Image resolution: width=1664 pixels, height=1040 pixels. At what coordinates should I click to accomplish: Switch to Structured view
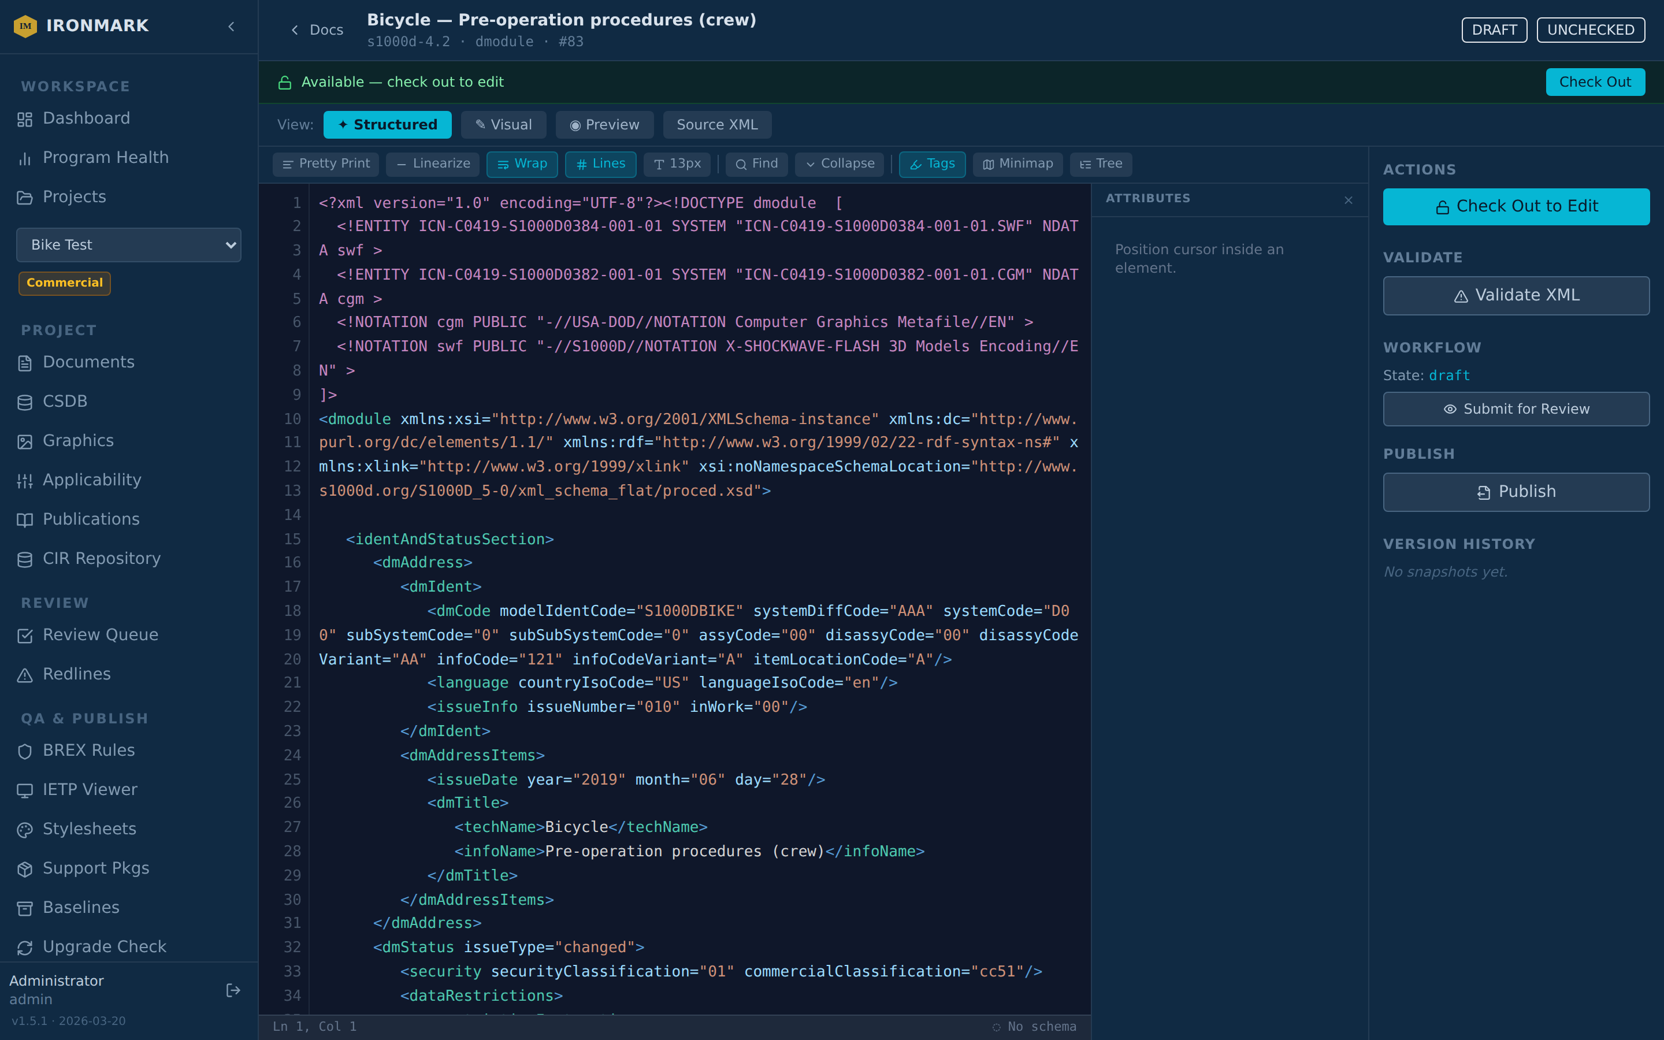point(387,124)
